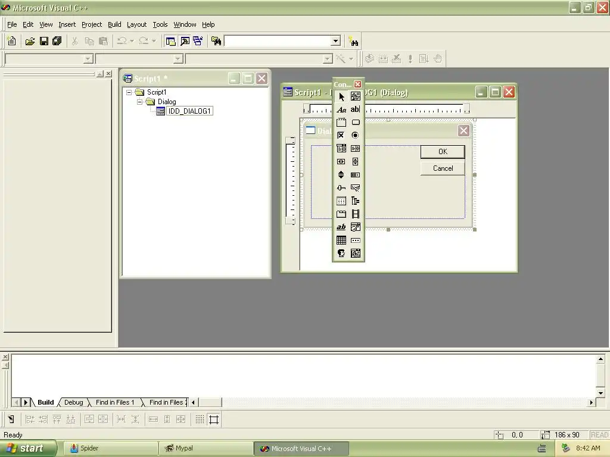610x457 pixels.
Task: Select the Combo Box control tool
Action: tap(341, 148)
